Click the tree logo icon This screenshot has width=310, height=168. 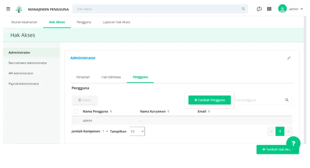19,9
